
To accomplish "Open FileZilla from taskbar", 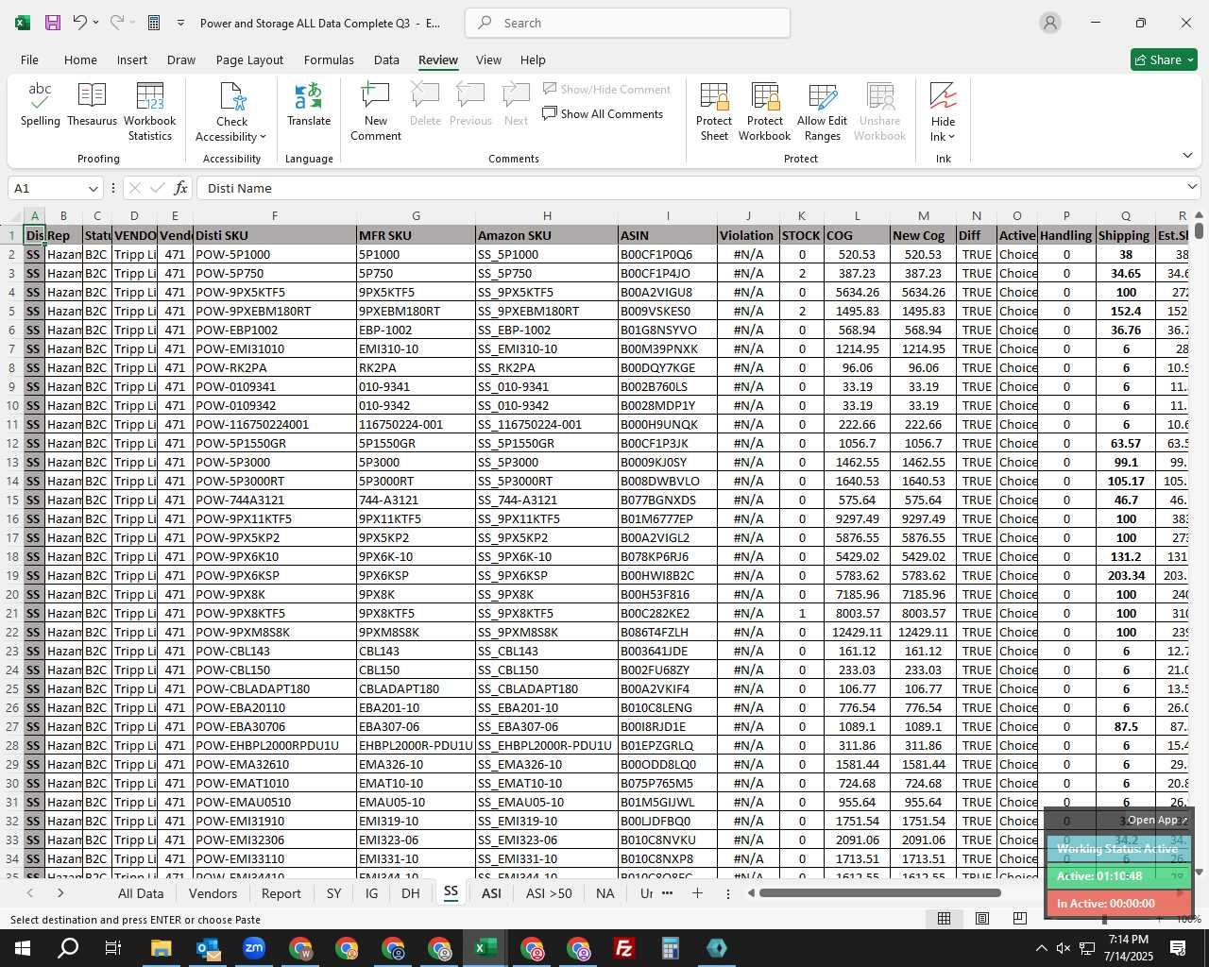I will [x=624, y=948].
